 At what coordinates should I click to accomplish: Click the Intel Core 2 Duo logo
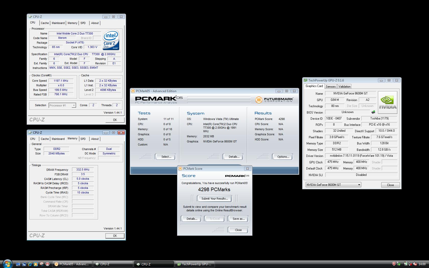click(111, 40)
